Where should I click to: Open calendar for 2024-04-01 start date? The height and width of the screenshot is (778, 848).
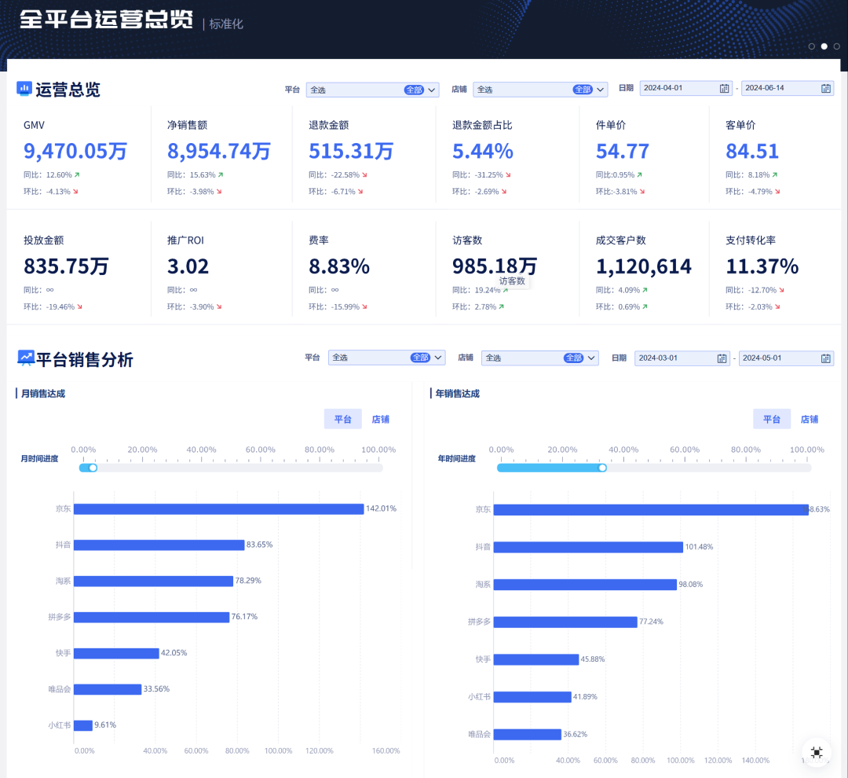tap(724, 88)
